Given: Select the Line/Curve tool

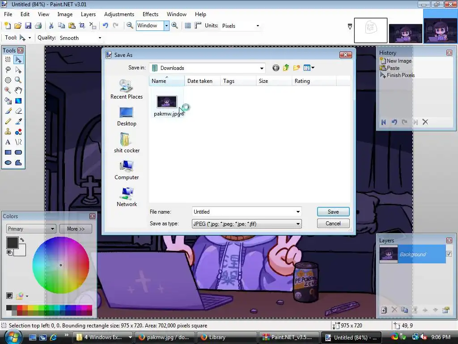Looking at the screenshot, I should coord(18,142).
